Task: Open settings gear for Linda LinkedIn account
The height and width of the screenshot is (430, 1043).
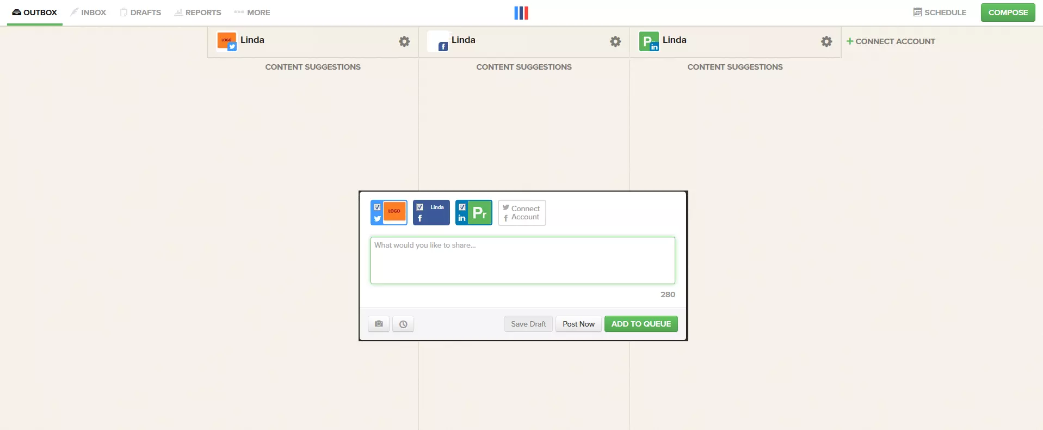Action: point(826,41)
